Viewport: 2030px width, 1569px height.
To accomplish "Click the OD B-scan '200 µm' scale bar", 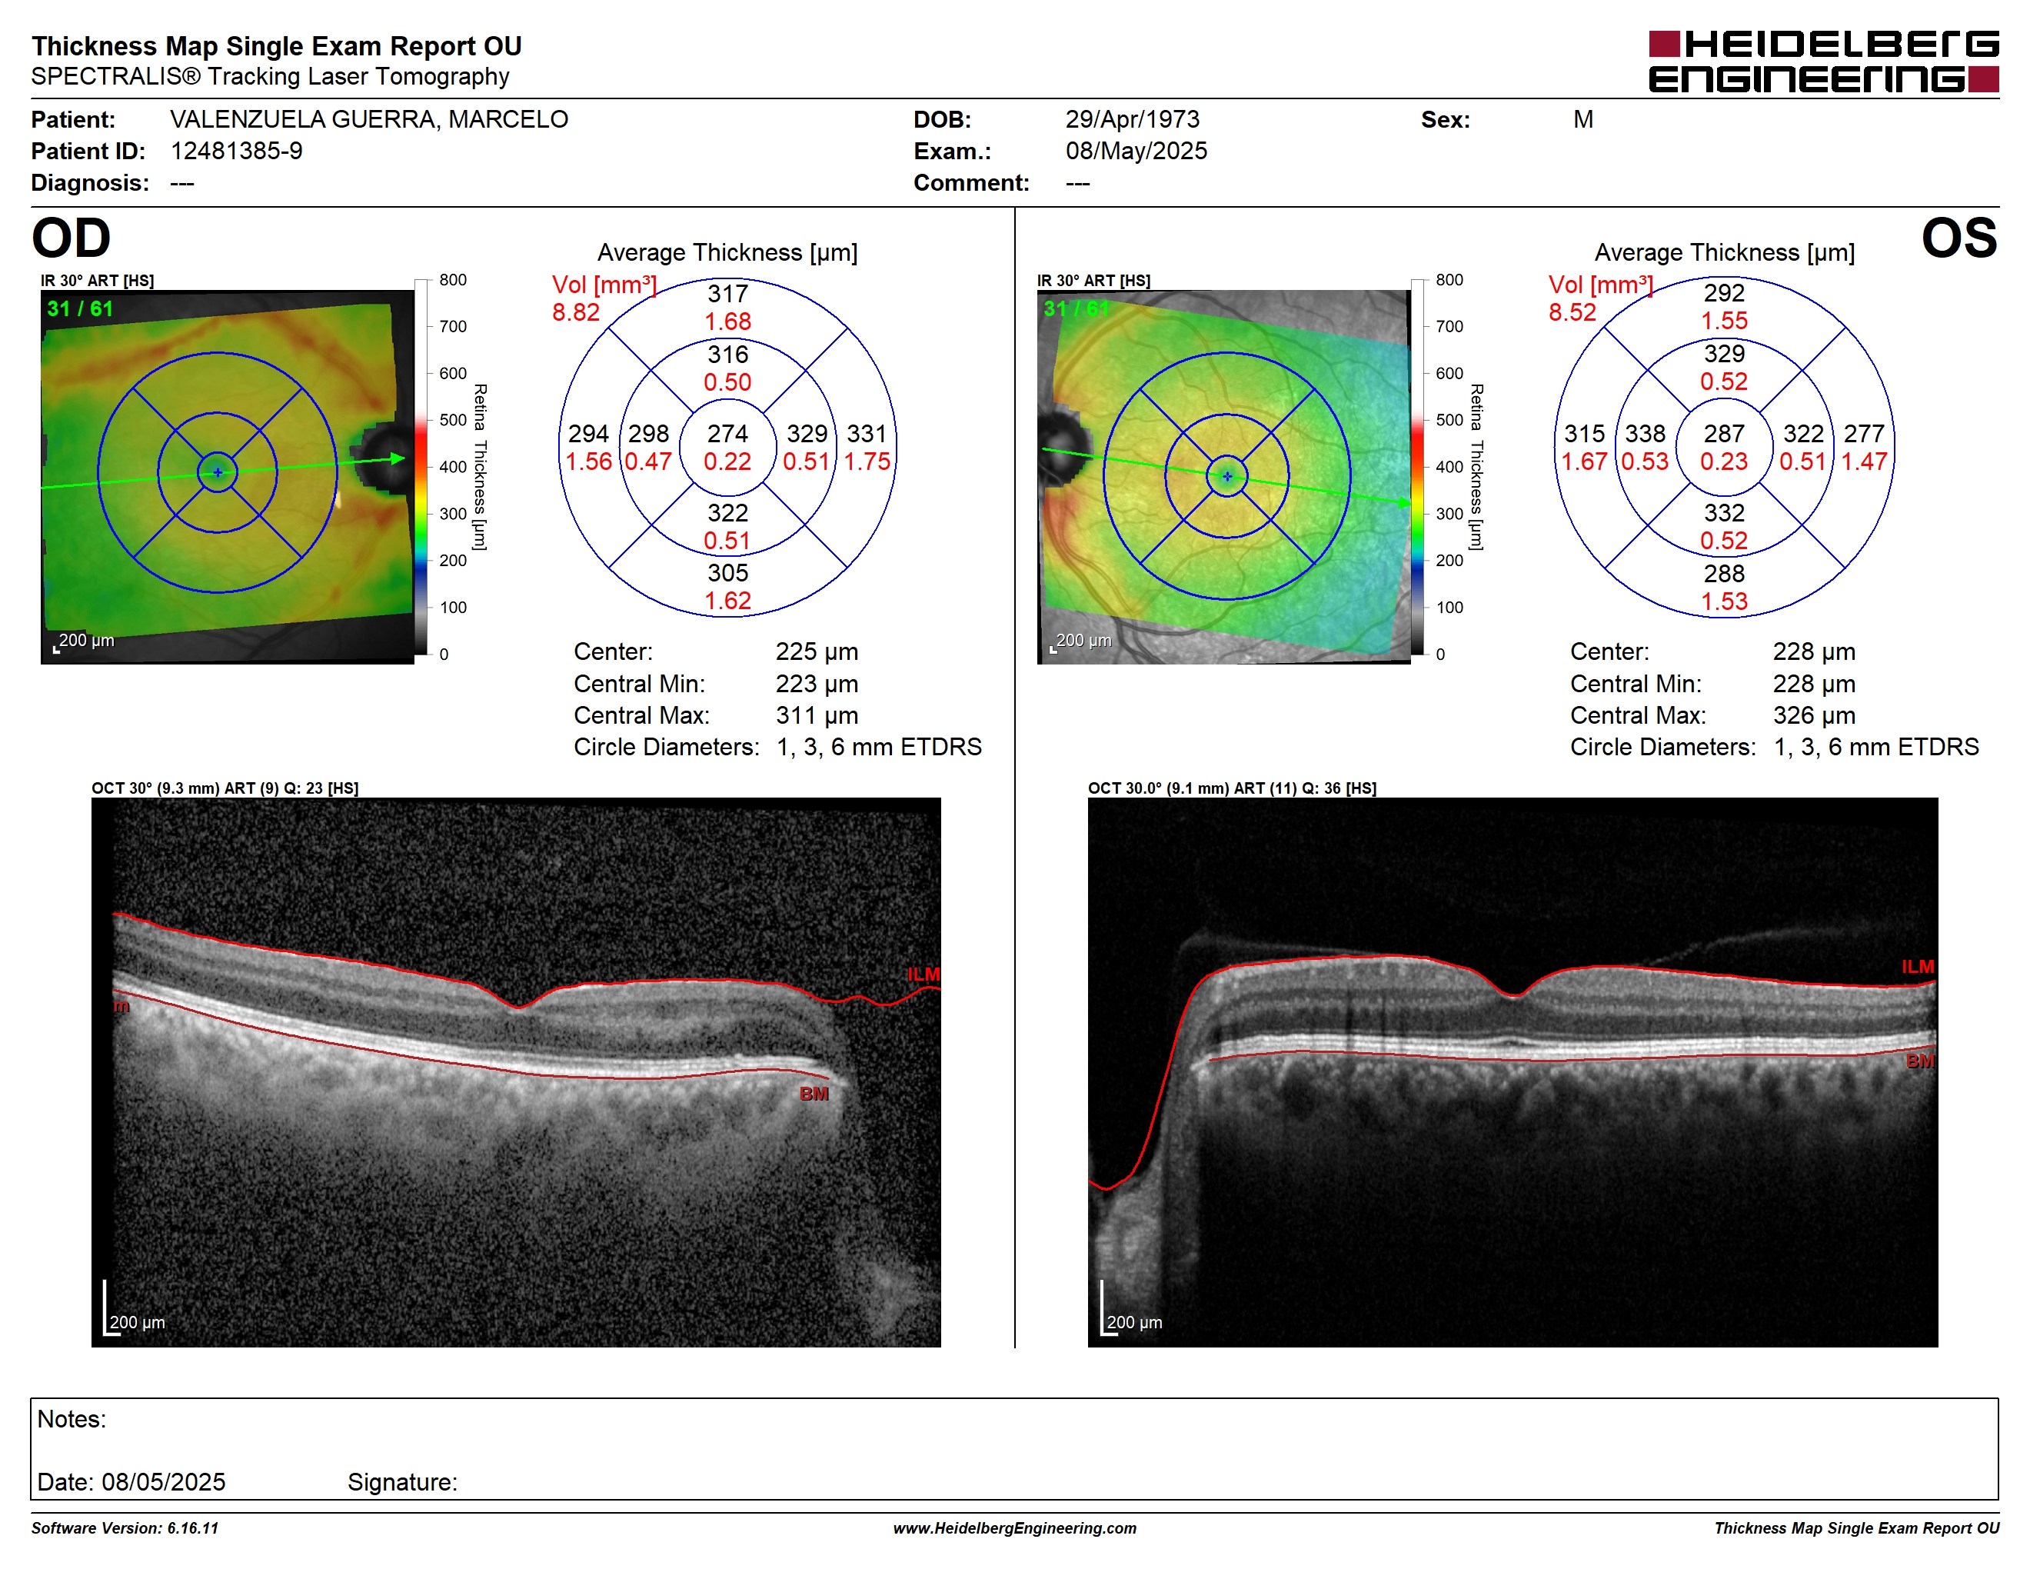I will coord(135,1307).
